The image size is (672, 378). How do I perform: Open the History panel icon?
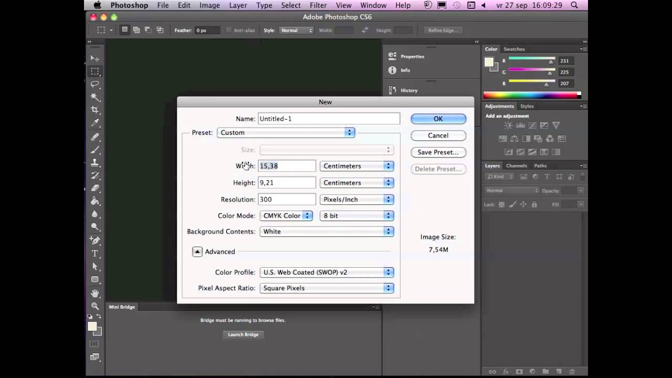(x=392, y=90)
